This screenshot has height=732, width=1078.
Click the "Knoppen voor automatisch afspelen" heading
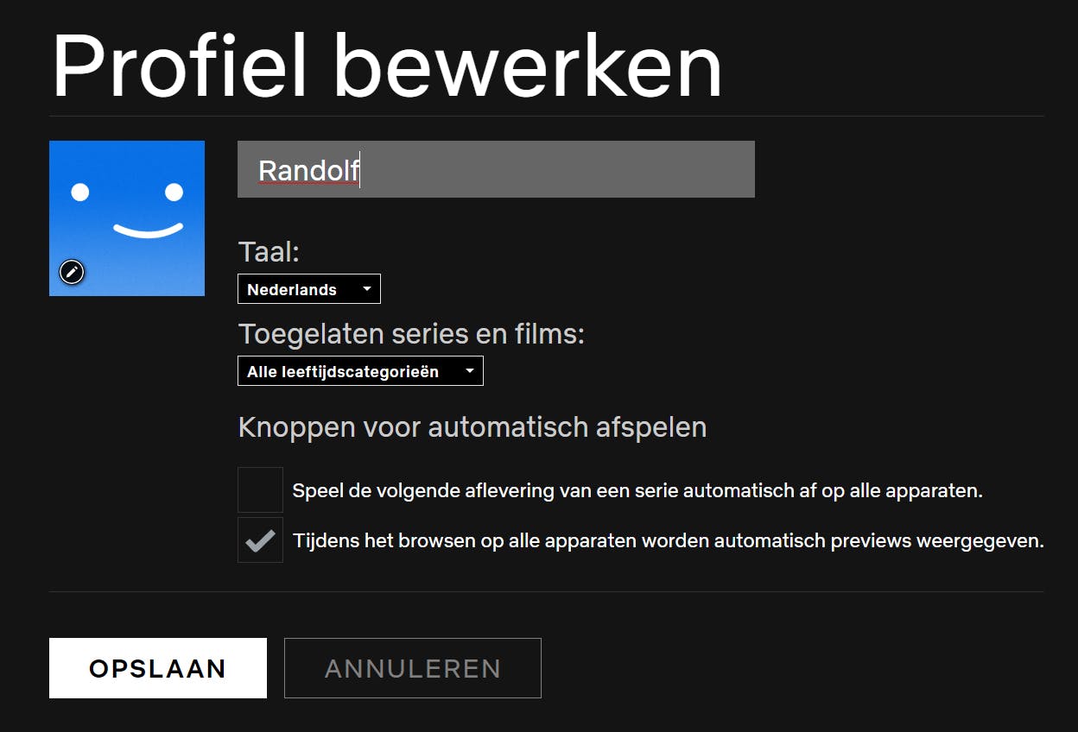pyautogui.click(x=472, y=427)
